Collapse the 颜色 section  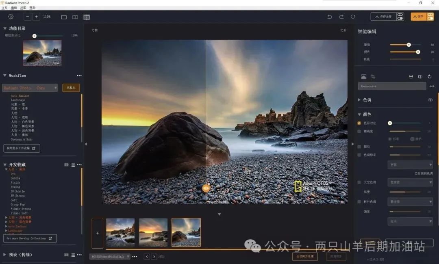359,114
